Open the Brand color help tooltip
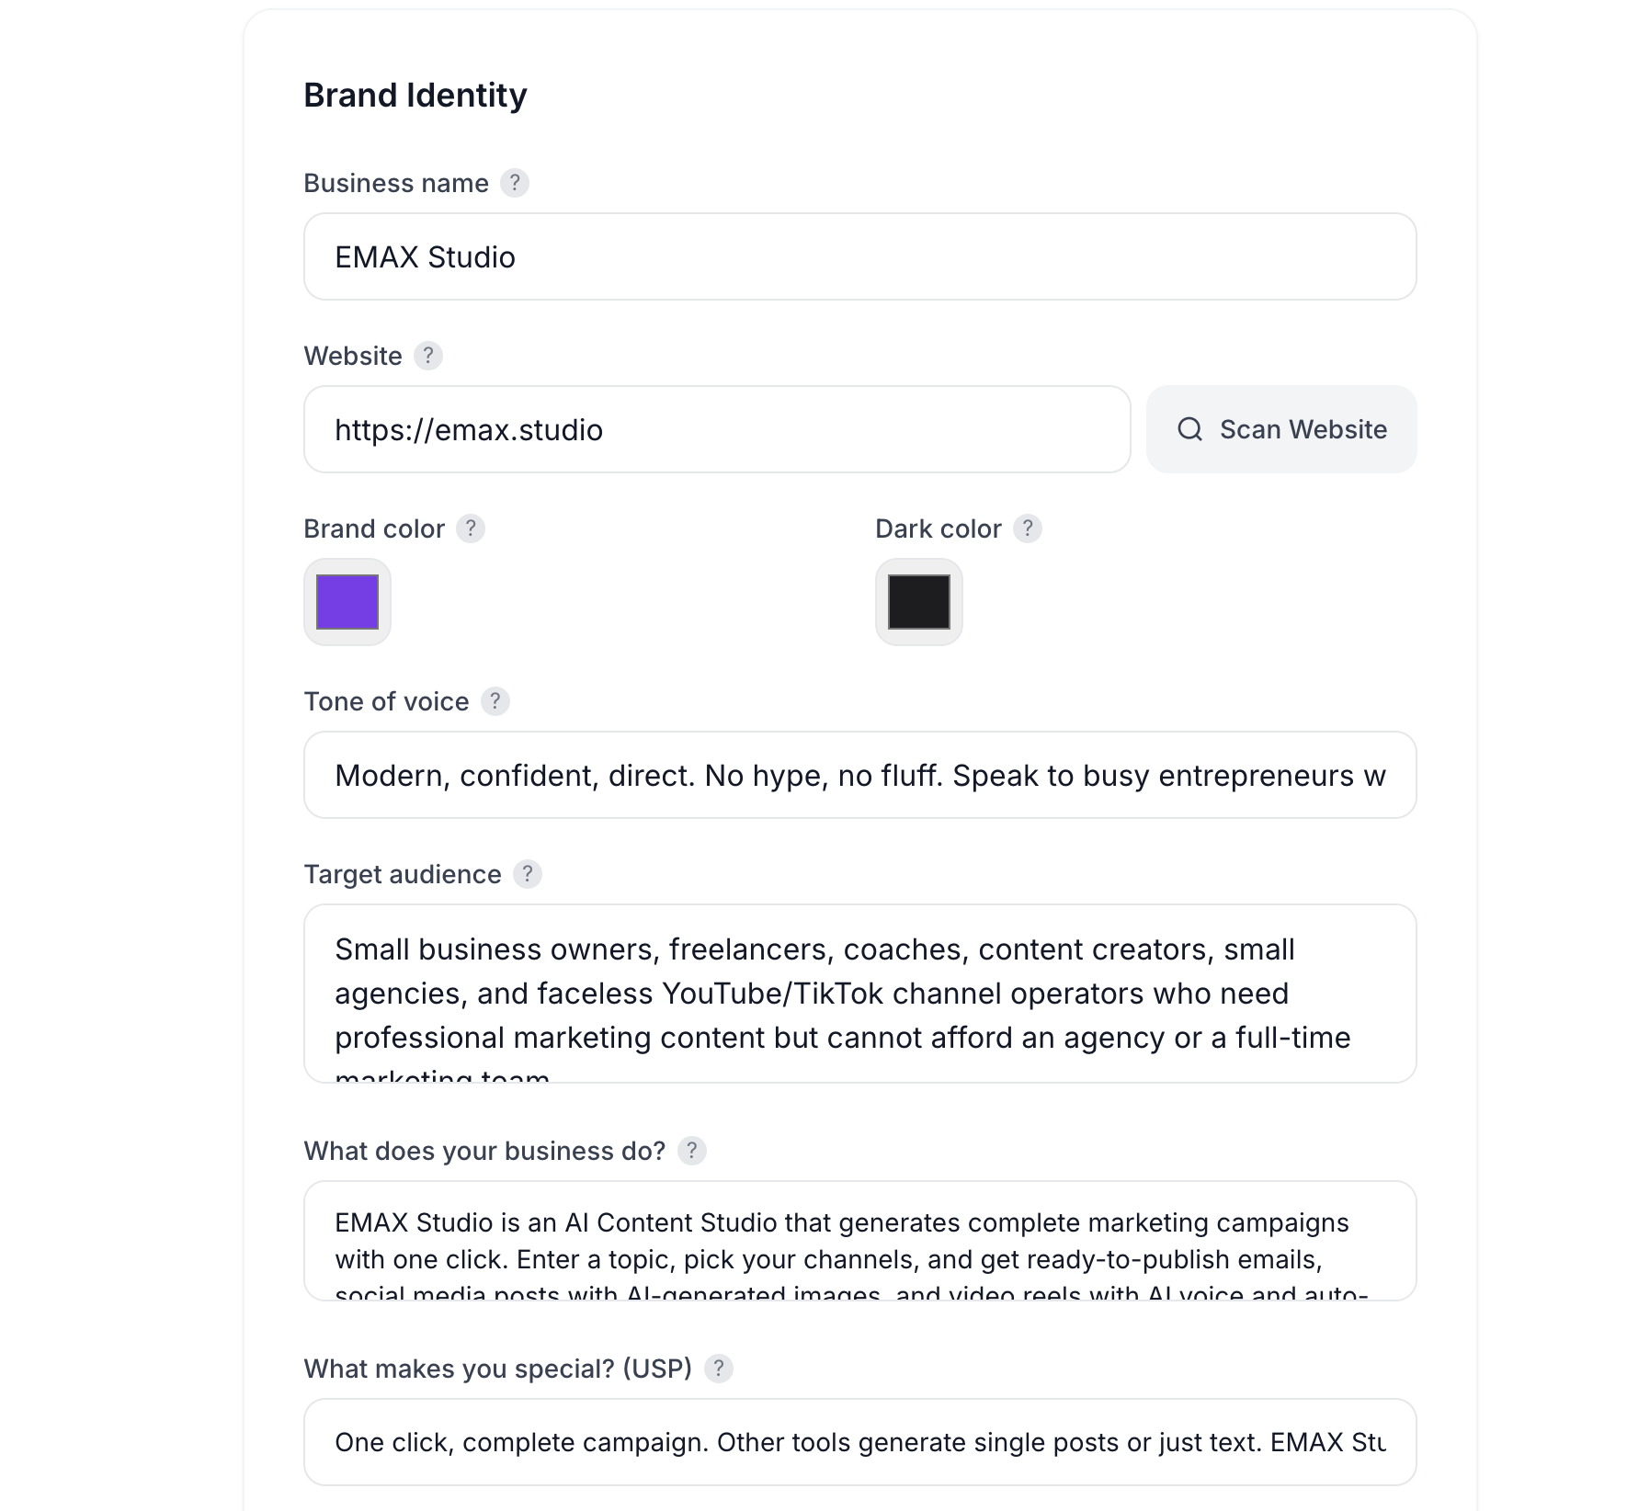 471,528
